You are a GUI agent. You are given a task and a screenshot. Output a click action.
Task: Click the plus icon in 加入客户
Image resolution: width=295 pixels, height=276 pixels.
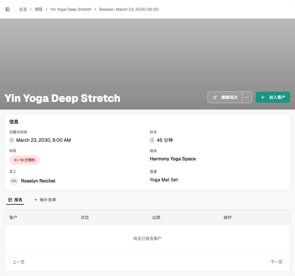[x=263, y=97]
